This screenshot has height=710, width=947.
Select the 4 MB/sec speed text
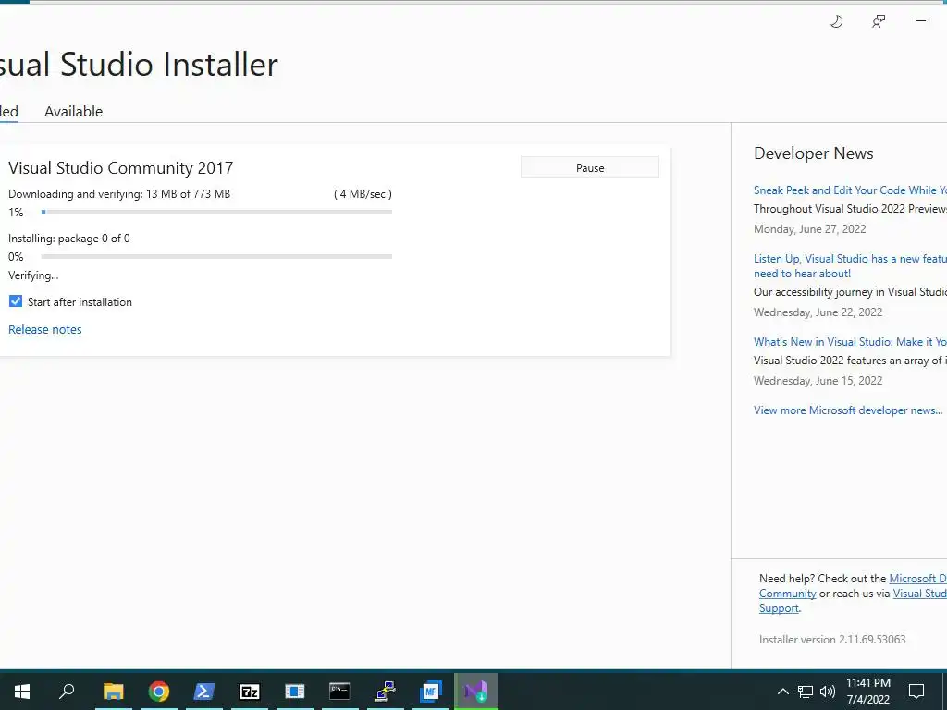click(x=363, y=194)
